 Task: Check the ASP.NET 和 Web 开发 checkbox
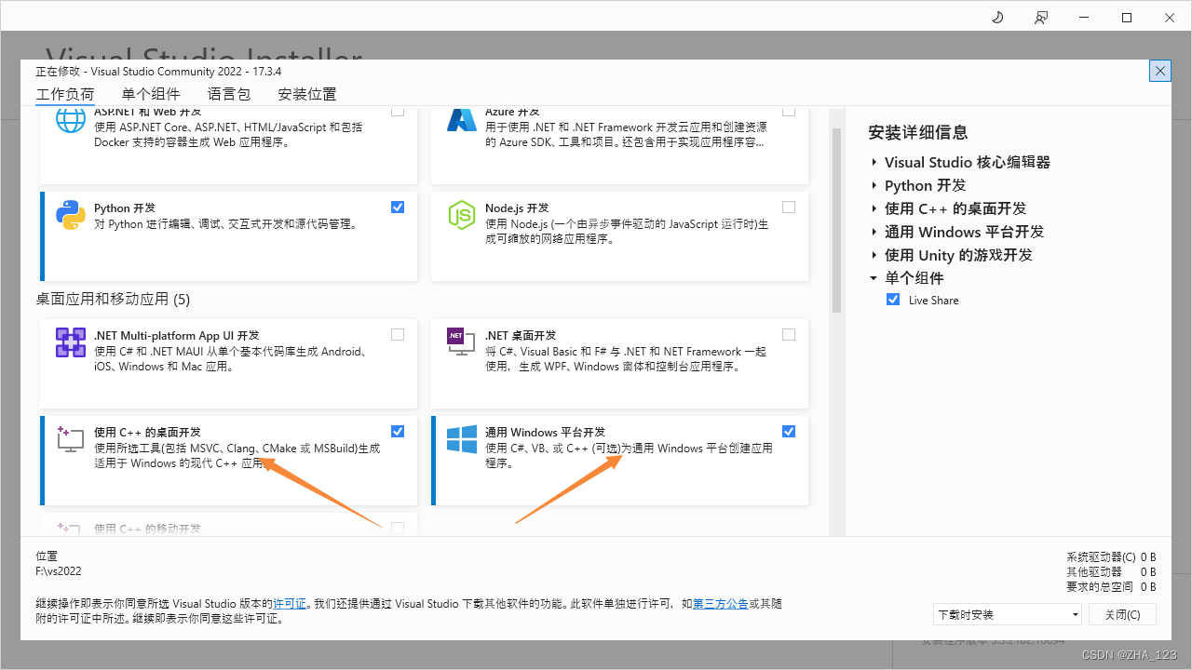pyautogui.click(x=398, y=112)
